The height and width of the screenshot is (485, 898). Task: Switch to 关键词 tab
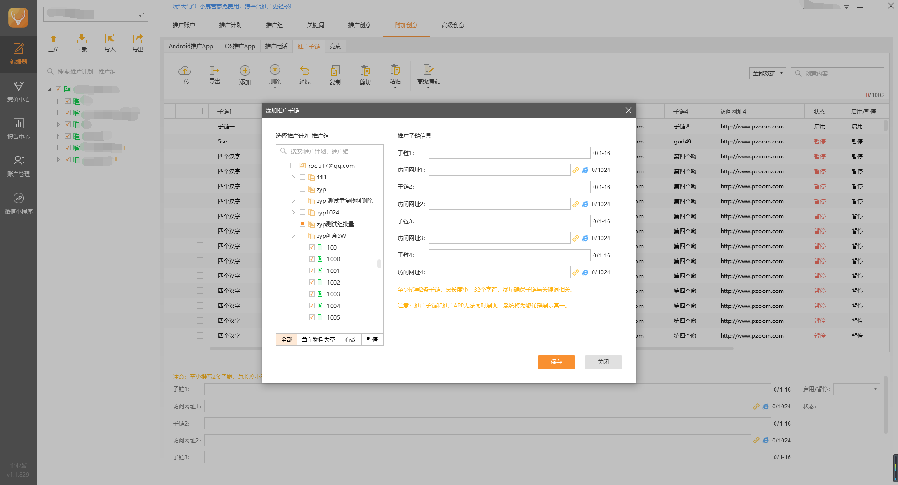point(315,25)
